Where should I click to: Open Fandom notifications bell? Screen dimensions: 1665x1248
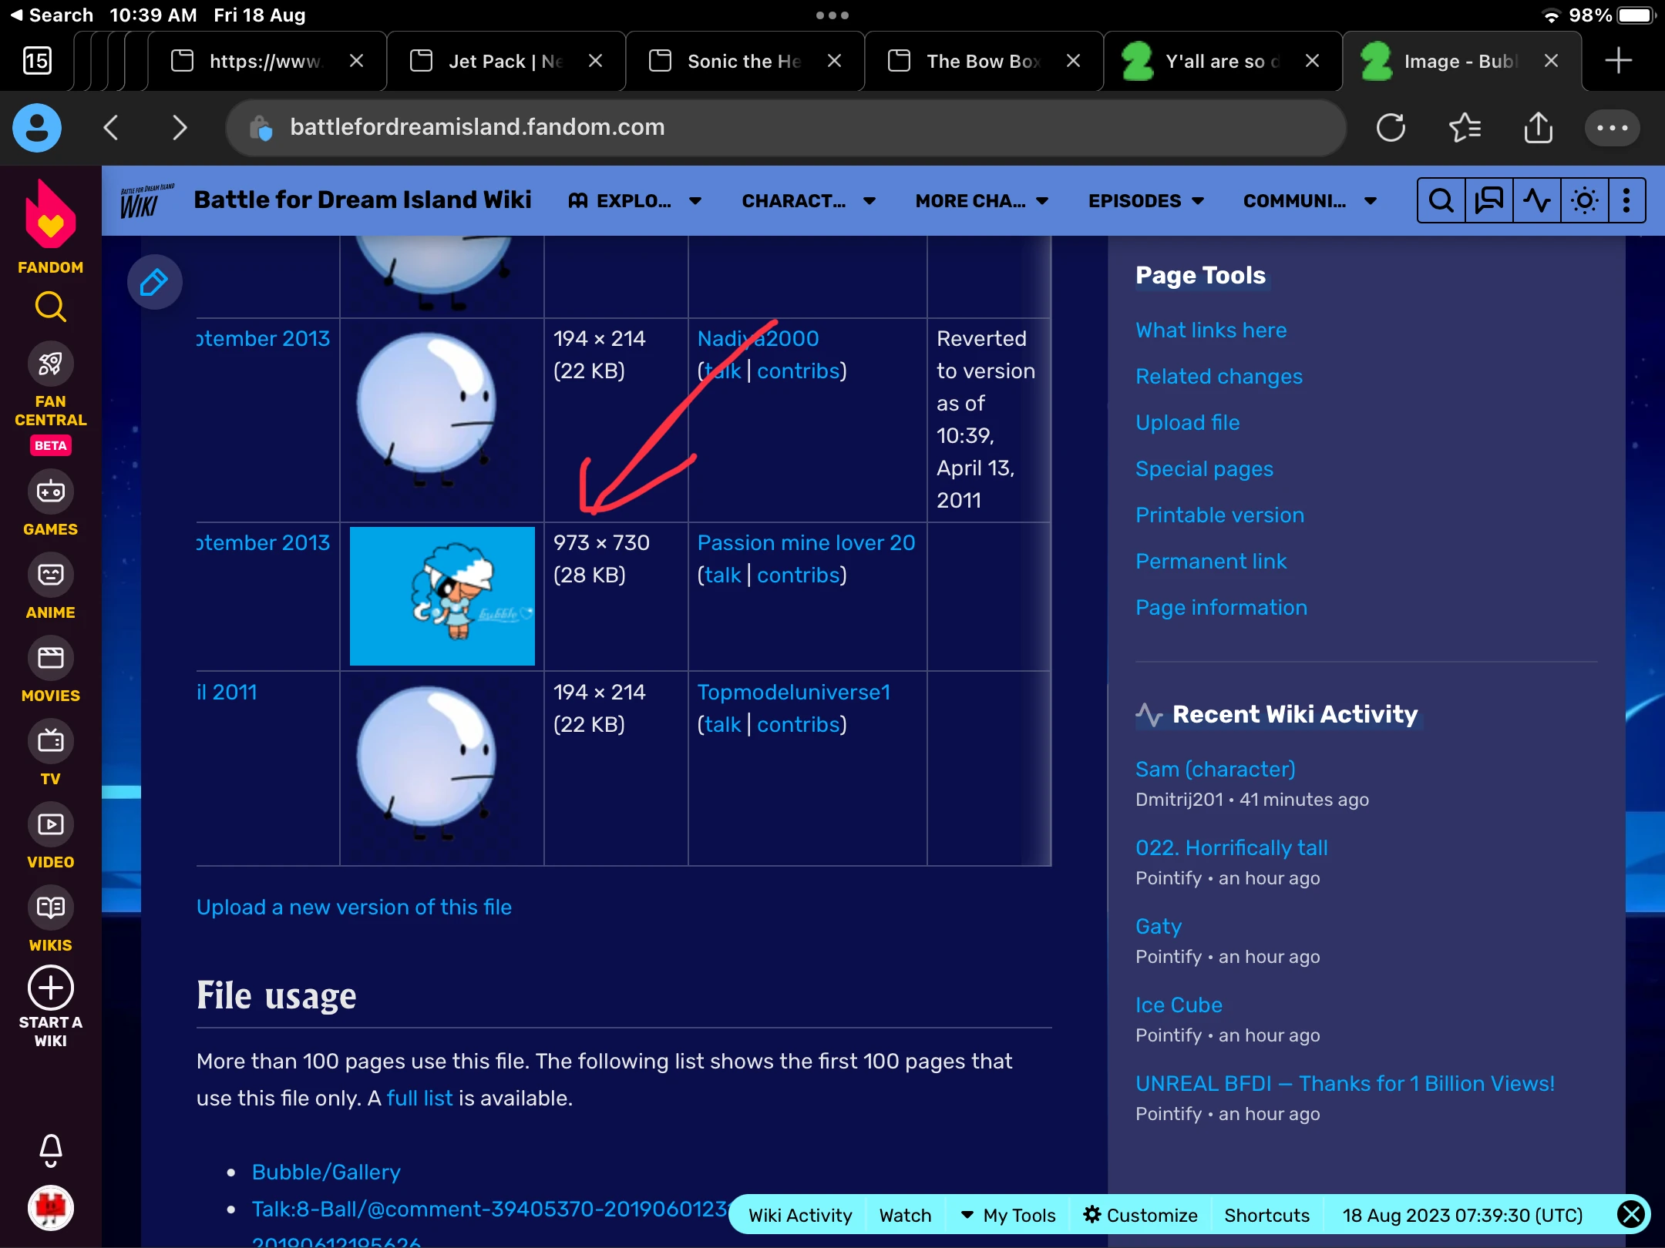pyautogui.click(x=51, y=1150)
